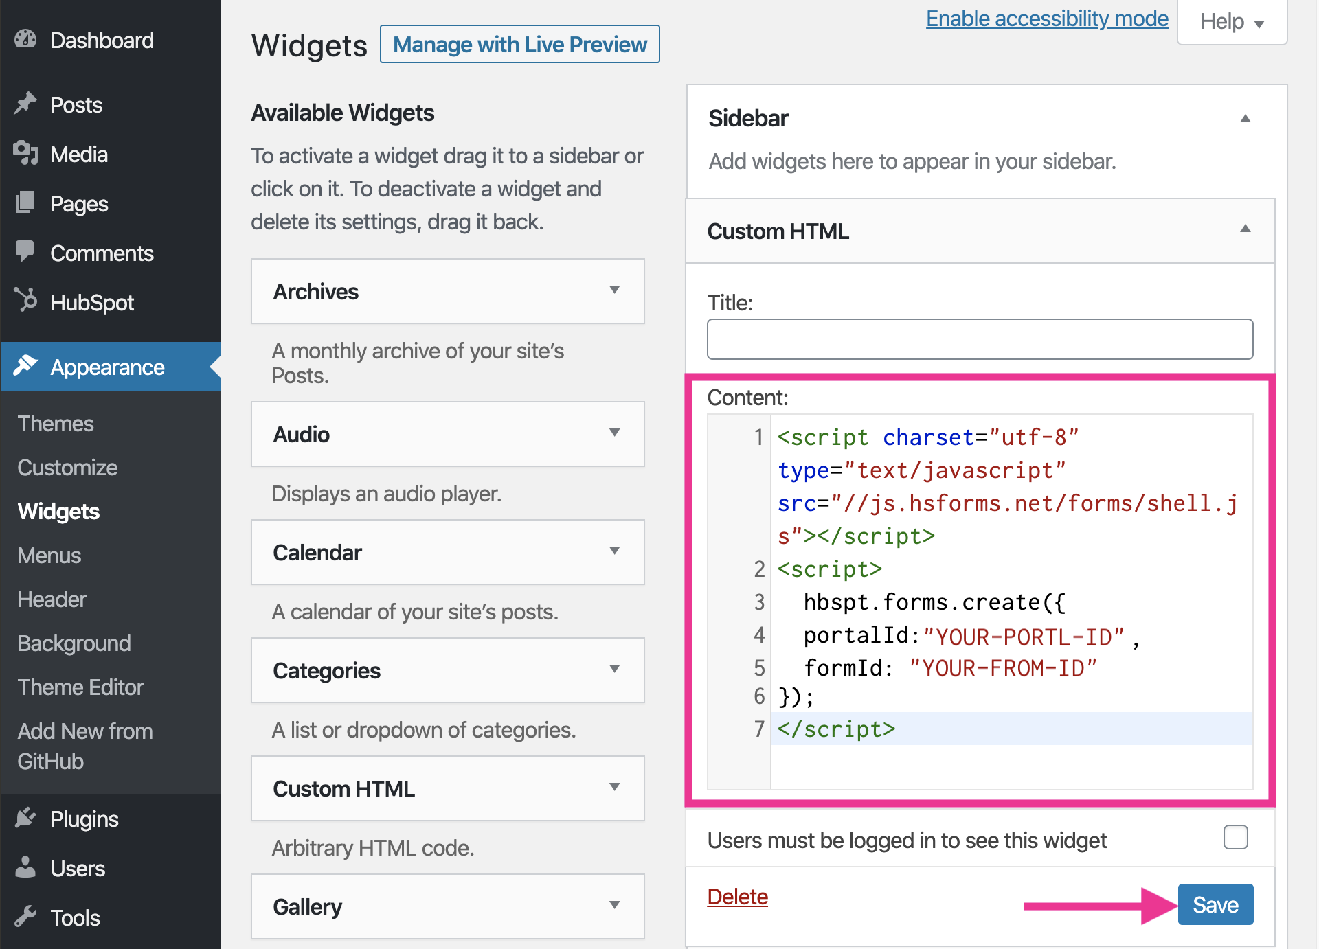Tick the Users must be logged in checkbox

1235,837
